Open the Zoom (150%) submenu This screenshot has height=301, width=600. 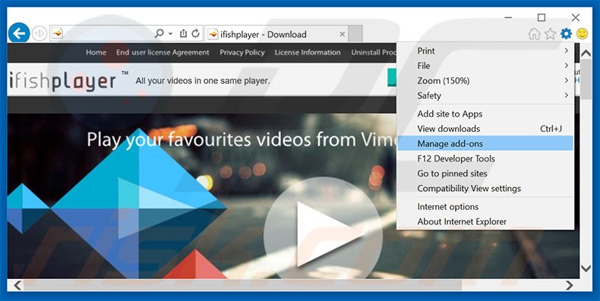pos(485,80)
